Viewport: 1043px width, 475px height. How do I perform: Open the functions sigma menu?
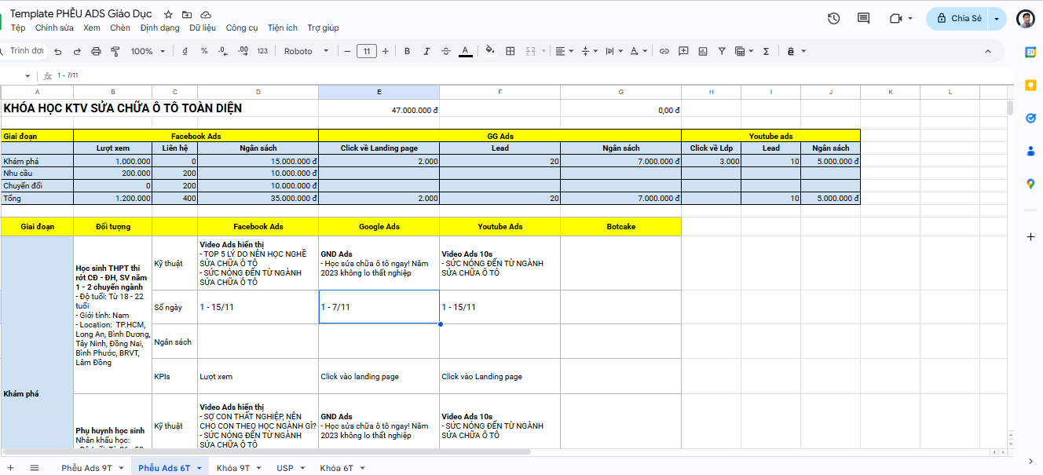(x=766, y=51)
